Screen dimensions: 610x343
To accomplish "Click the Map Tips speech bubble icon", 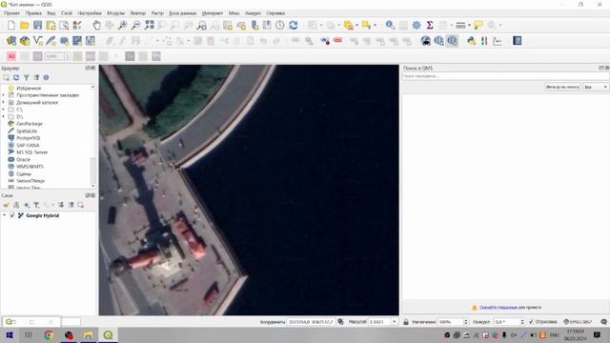I will (478, 26).
